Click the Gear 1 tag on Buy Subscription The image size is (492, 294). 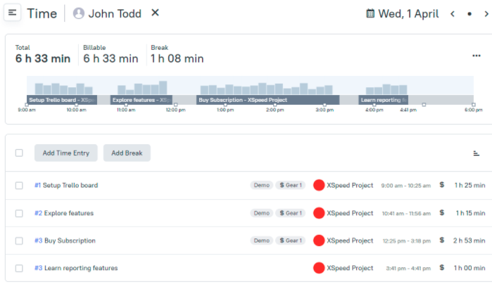[291, 241]
